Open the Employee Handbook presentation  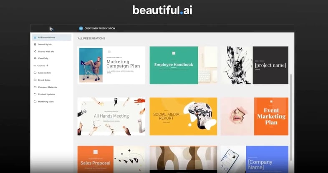tap(183, 65)
